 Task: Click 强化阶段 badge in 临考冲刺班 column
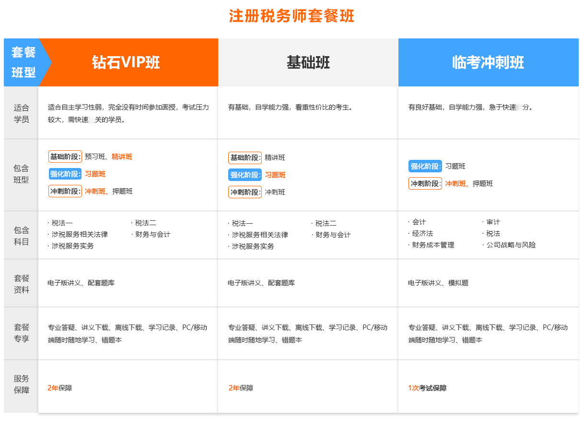coord(425,166)
